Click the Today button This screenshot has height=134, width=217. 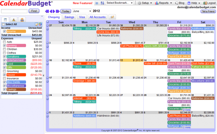(65, 11)
